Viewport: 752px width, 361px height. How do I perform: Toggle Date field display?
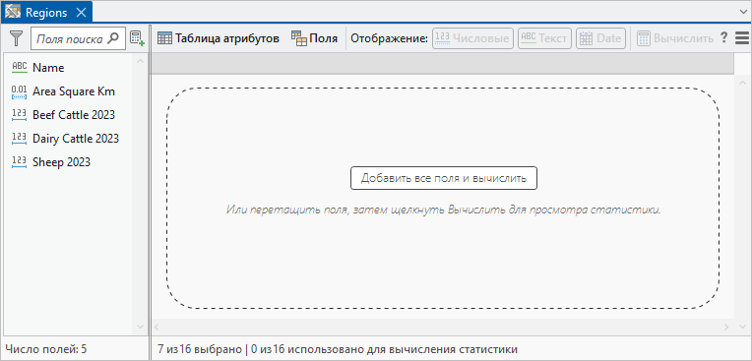pos(601,38)
